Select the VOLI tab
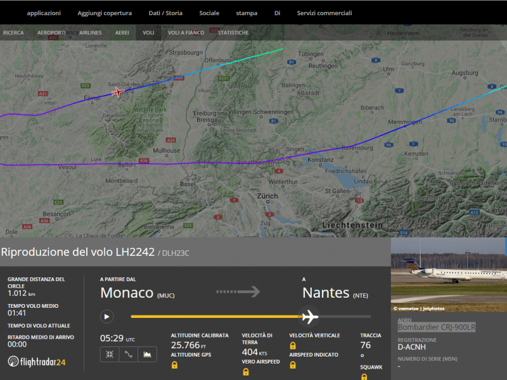 [148, 33]
